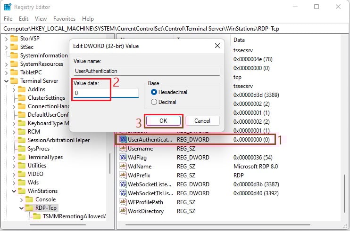The image size is (350, 231).
Task: Click the Registry Editor app icon in title bar
Action: tap(8, 7)
